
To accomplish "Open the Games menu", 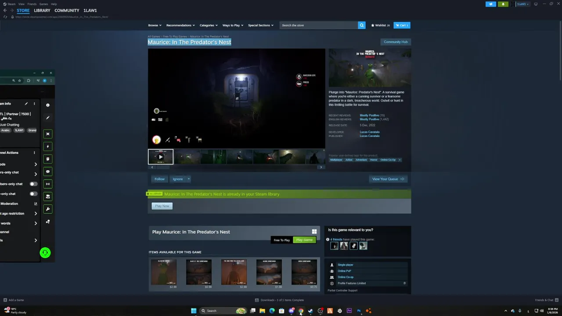I will pos(43,4).
